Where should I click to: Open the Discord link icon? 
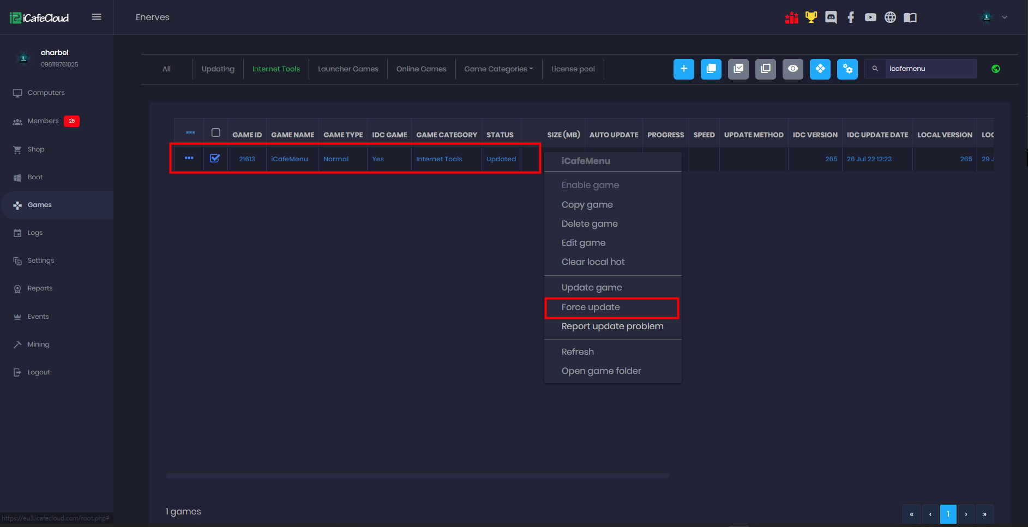[831, 17]
